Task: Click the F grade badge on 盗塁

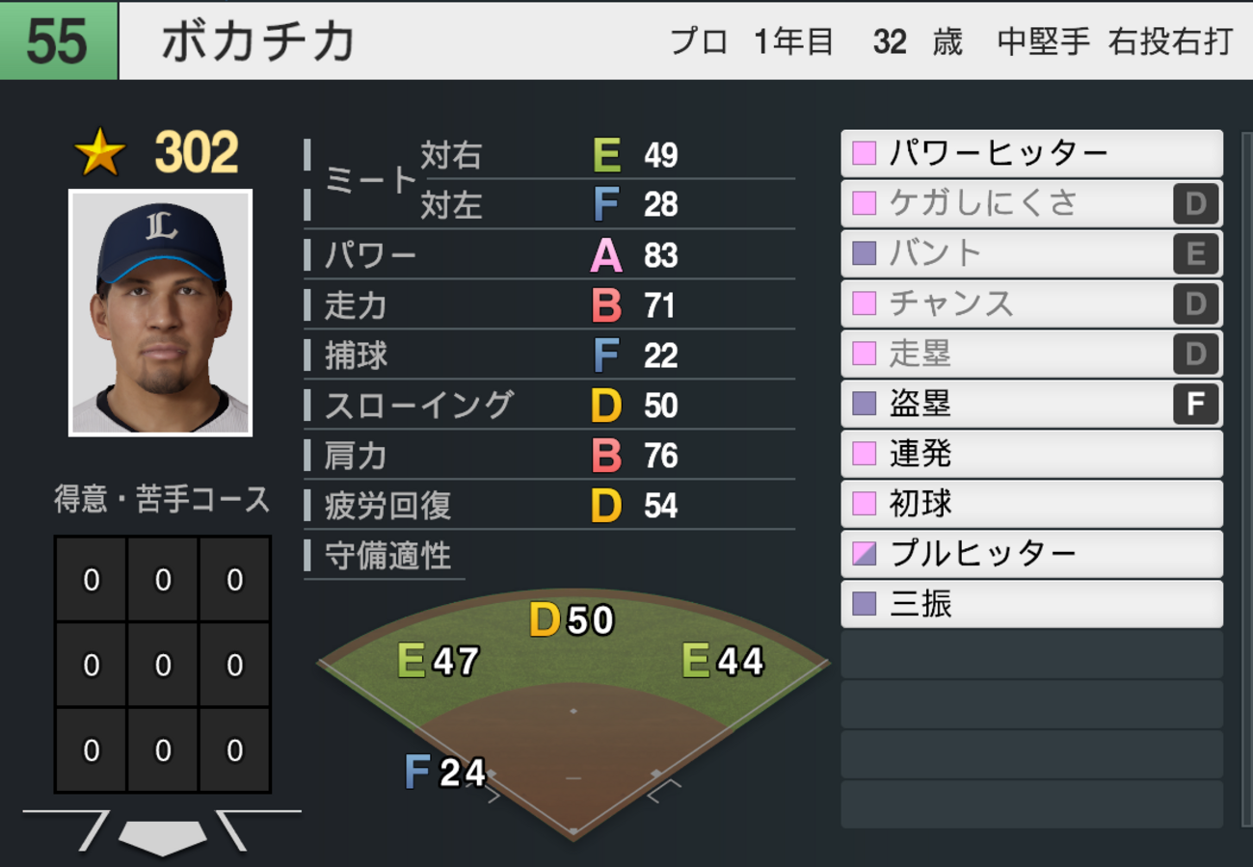Action: [x=1196, y=404]
